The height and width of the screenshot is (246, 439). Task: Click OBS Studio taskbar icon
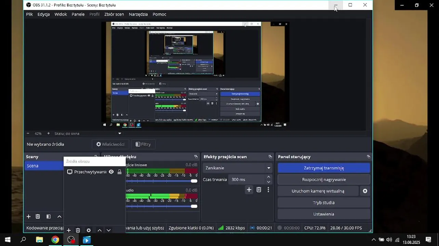(x=71, y=240)
